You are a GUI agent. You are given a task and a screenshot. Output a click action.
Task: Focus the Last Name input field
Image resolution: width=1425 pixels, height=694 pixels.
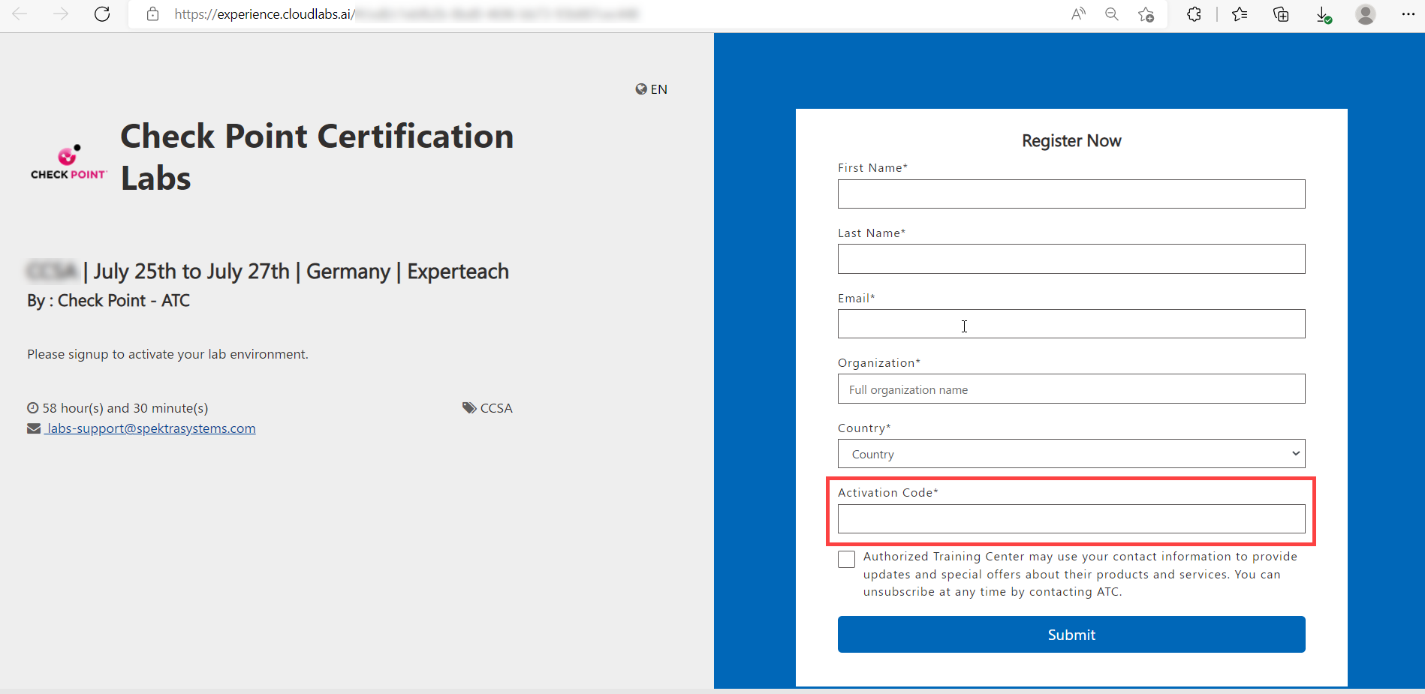pyautogui.click(x=1071, y=259)
